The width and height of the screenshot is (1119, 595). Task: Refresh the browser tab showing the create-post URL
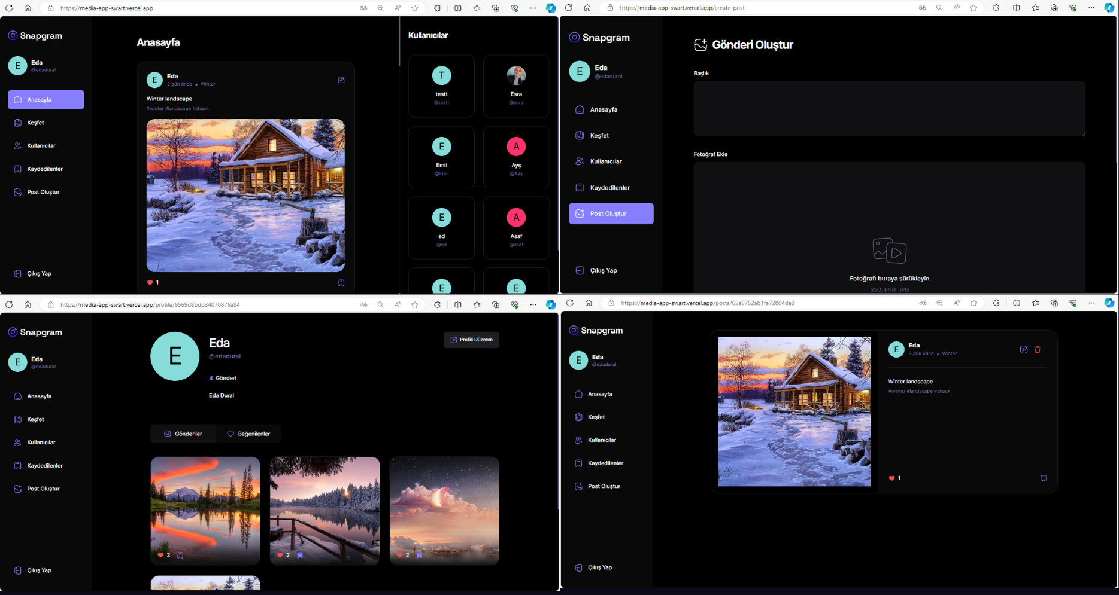[x=569, y=8]
